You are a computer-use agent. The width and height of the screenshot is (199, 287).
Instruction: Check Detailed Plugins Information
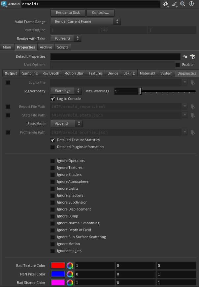53,147
